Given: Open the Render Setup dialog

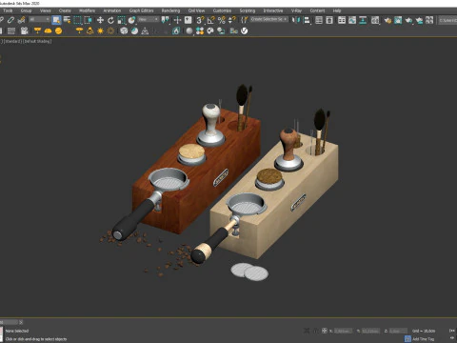Looking at the screenshot, I should 387,20.
